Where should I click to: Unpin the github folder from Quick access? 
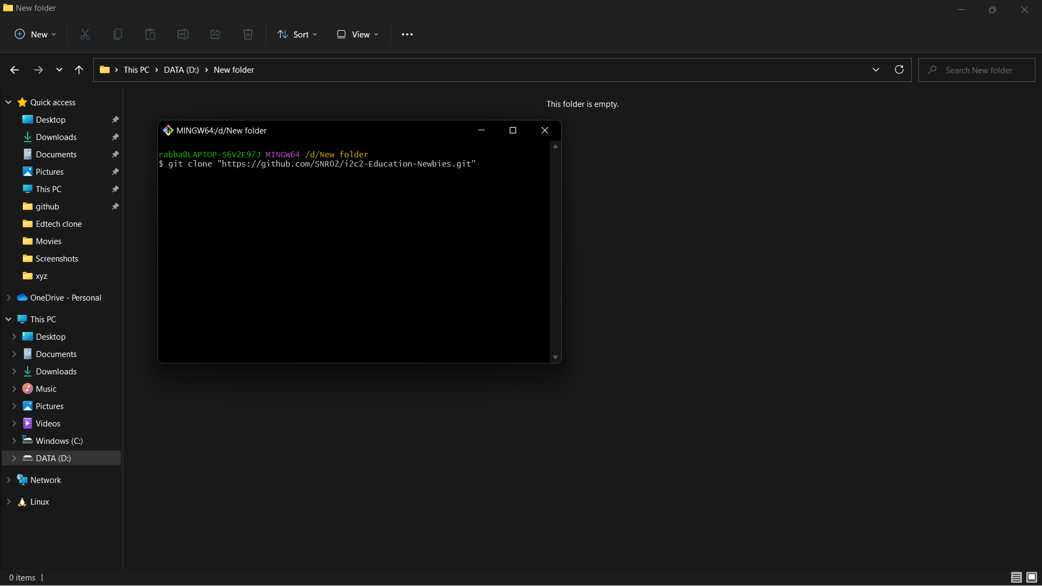(115, 206)
